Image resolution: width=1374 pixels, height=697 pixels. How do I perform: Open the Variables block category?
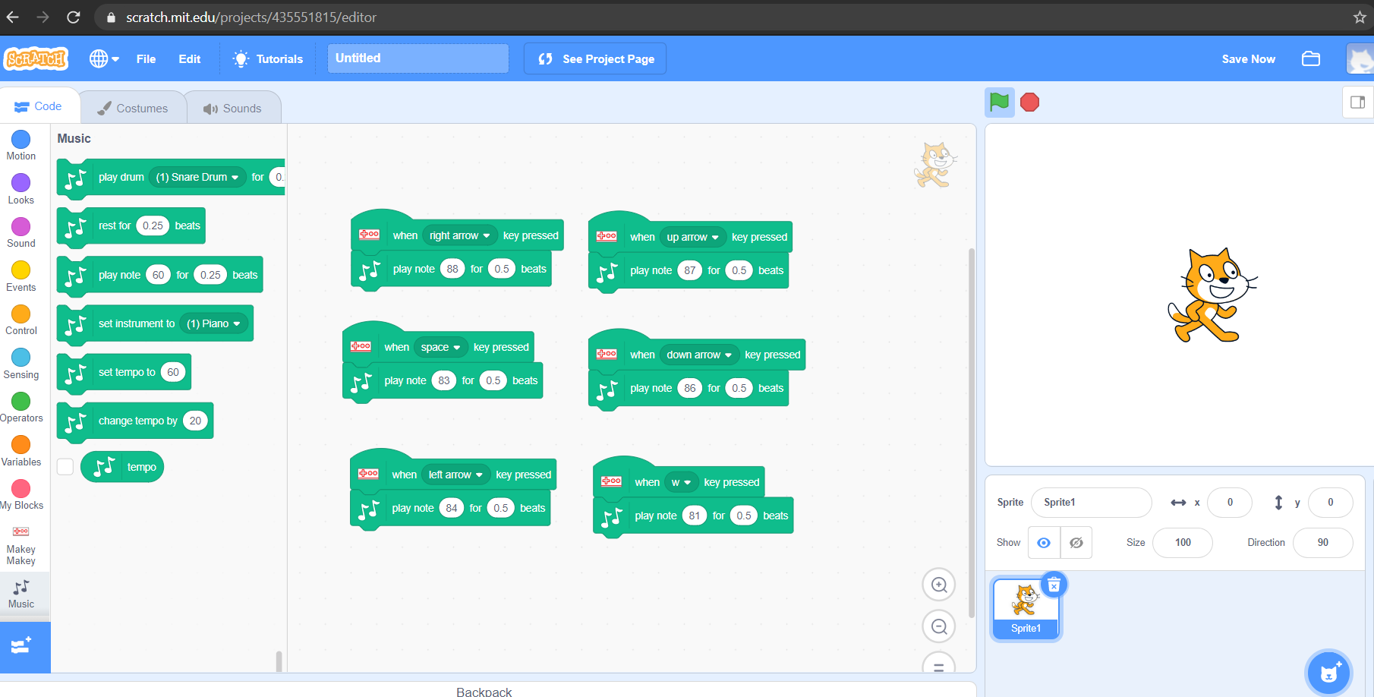(x=21, y=451)
